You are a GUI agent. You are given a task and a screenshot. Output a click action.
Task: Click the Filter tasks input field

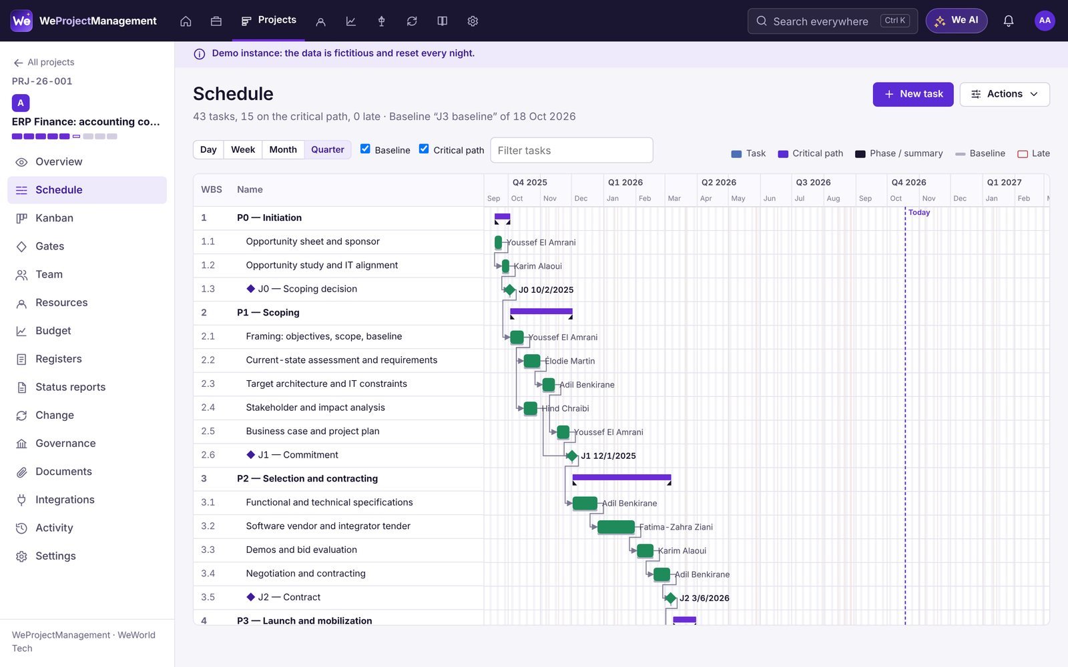[571, 150]
